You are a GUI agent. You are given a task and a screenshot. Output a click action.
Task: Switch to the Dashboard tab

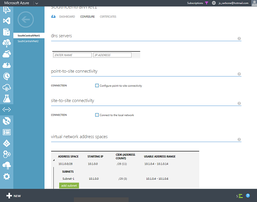67,17
